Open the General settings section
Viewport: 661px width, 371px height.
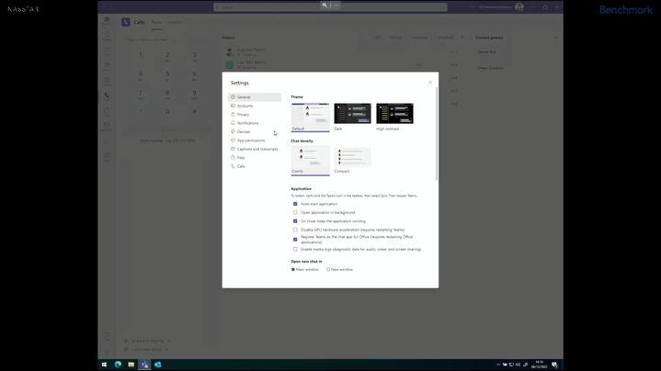click(x=255, y=96)
